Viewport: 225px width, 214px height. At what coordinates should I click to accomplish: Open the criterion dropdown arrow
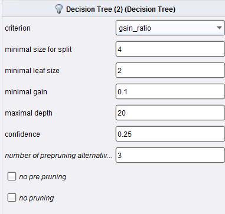tap(219, 28)
